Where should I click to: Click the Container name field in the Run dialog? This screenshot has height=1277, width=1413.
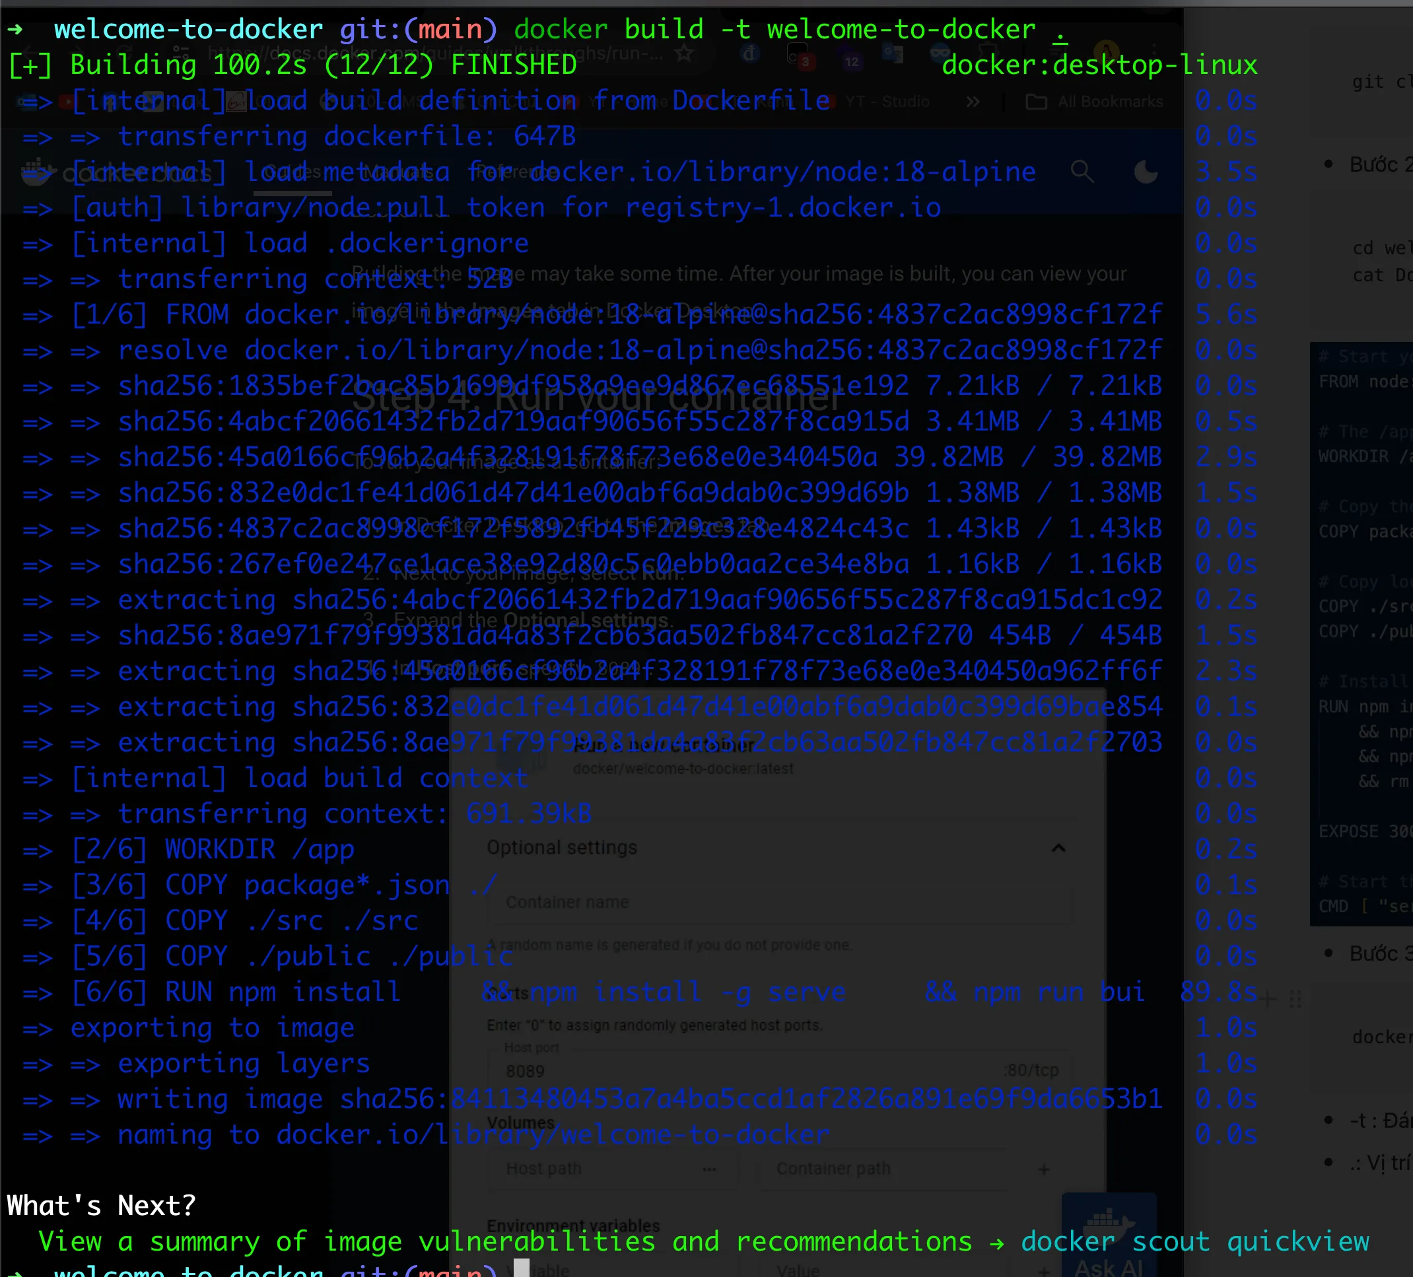coord(780,903)
